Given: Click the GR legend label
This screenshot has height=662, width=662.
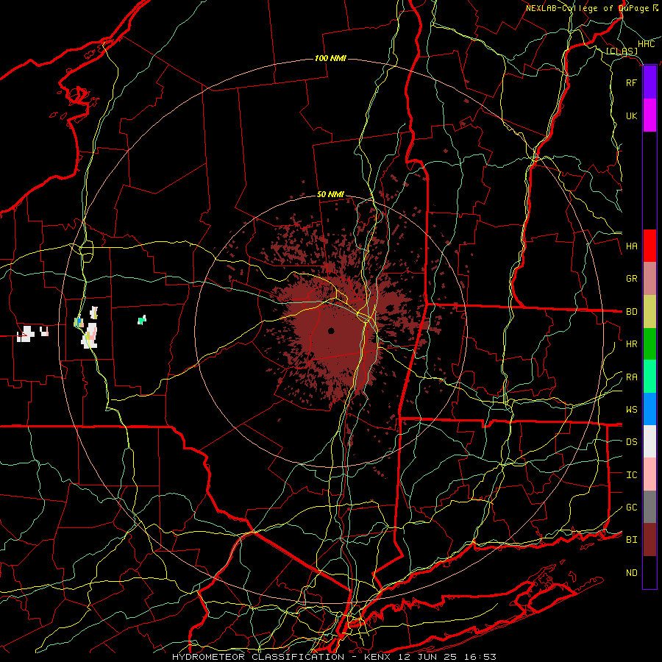Looking at the screenshot, I should pos(632,279).
